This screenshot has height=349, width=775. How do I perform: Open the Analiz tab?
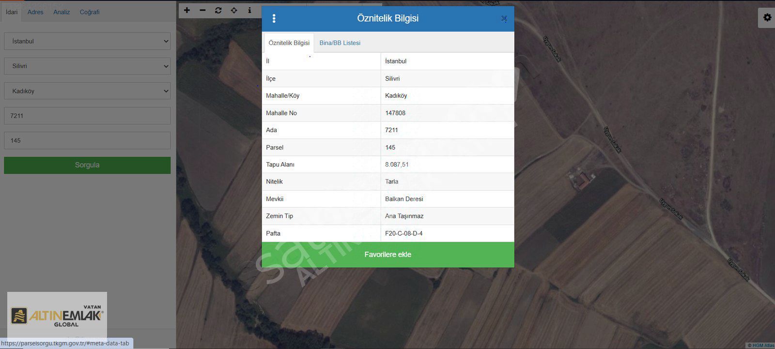[62, 12]
